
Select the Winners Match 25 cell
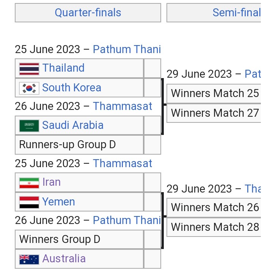point(213,94)
